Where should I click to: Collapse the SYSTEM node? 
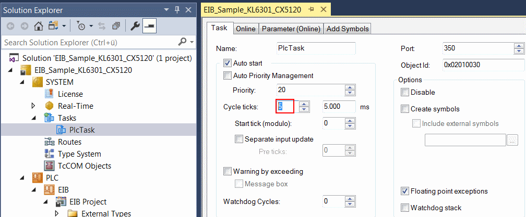[x=21, y=82]
